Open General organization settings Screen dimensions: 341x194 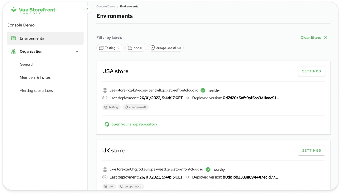point(26,64)
